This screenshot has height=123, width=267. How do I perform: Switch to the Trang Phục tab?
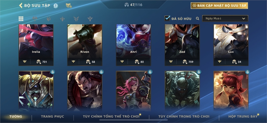pyautogui.click(x=53, y=116)
